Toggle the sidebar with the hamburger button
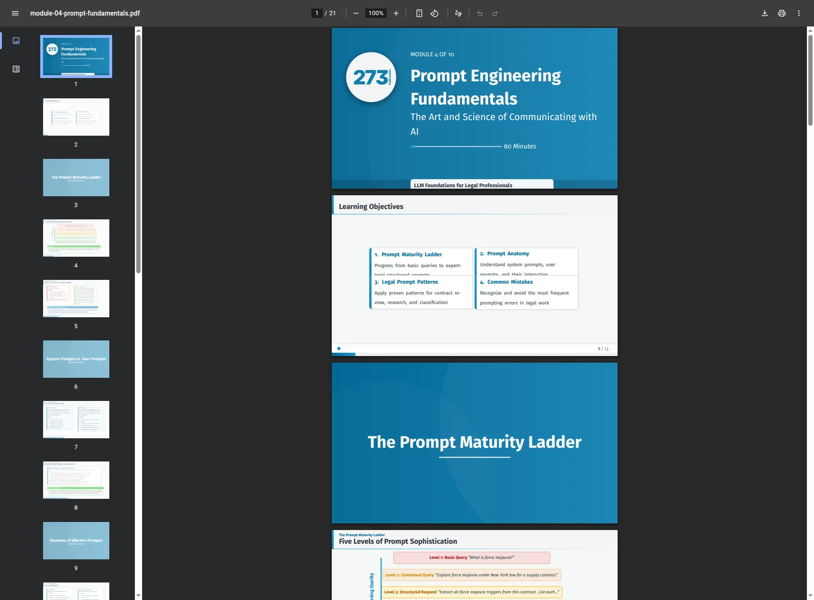 15,13
